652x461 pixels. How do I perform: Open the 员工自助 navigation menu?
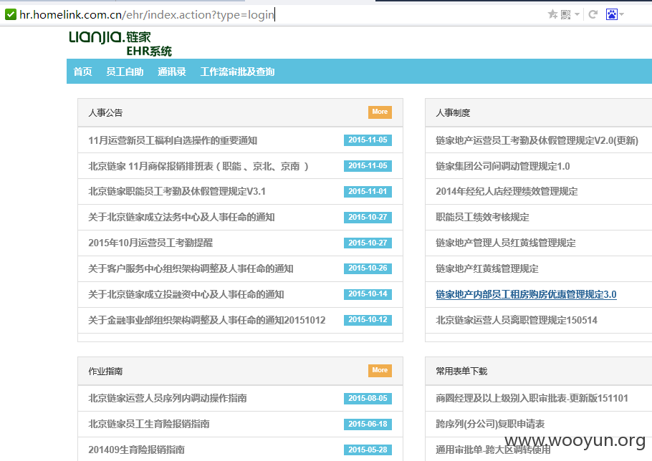coord(125,72)
